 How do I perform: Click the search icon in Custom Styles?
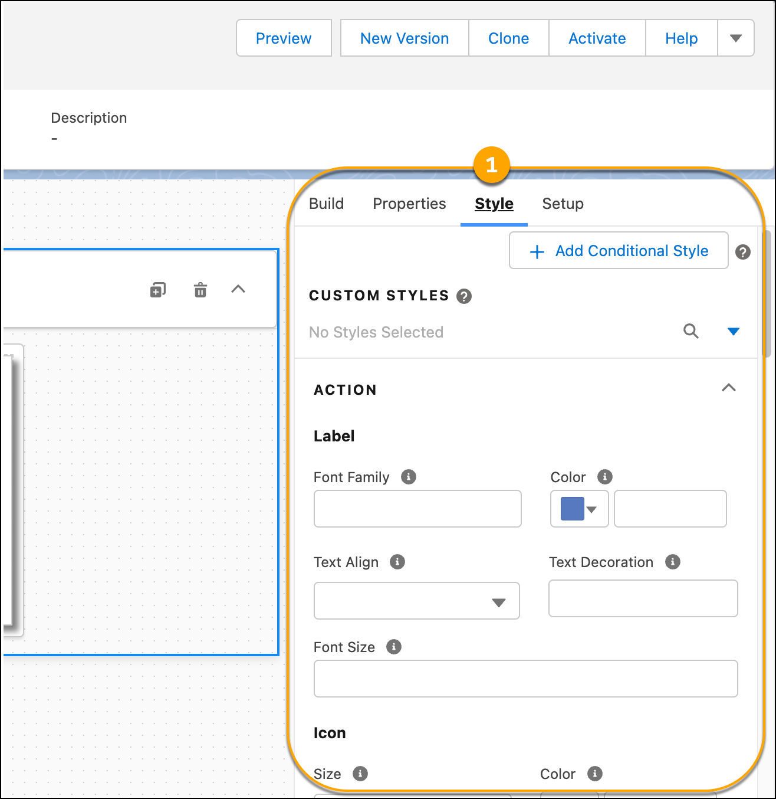[x=691, y=331]
